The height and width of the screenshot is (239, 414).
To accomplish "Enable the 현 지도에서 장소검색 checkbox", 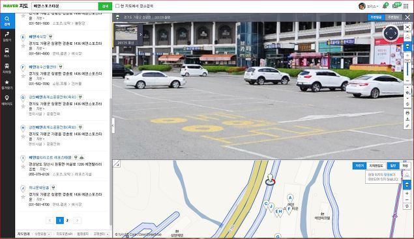I will (117, 6).
